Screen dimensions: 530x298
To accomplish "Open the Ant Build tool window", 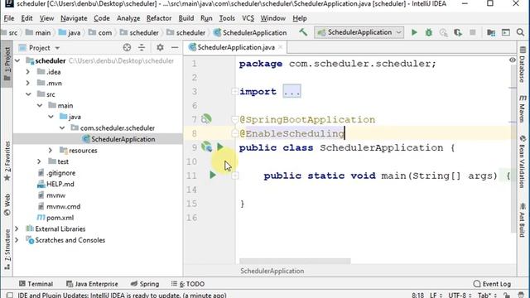I will tap(523, 220).
